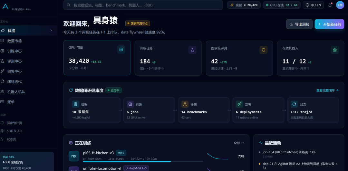
Task: Click the robot icon on 在线机器人 card
Action: click(335, 50)
